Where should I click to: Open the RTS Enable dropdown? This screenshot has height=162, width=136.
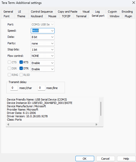[43, 63]
